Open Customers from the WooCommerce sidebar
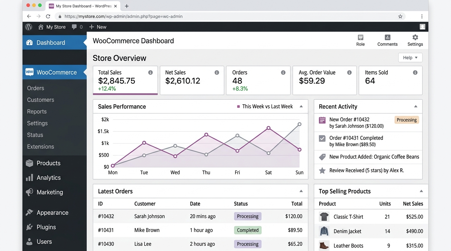Viewport: 451px width, 251px height. 40,100
